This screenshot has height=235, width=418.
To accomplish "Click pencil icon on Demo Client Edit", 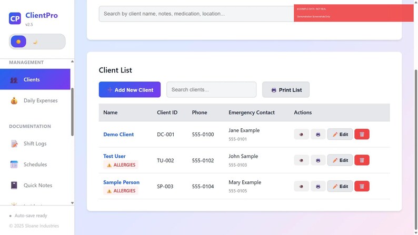I will pos(335,135).
